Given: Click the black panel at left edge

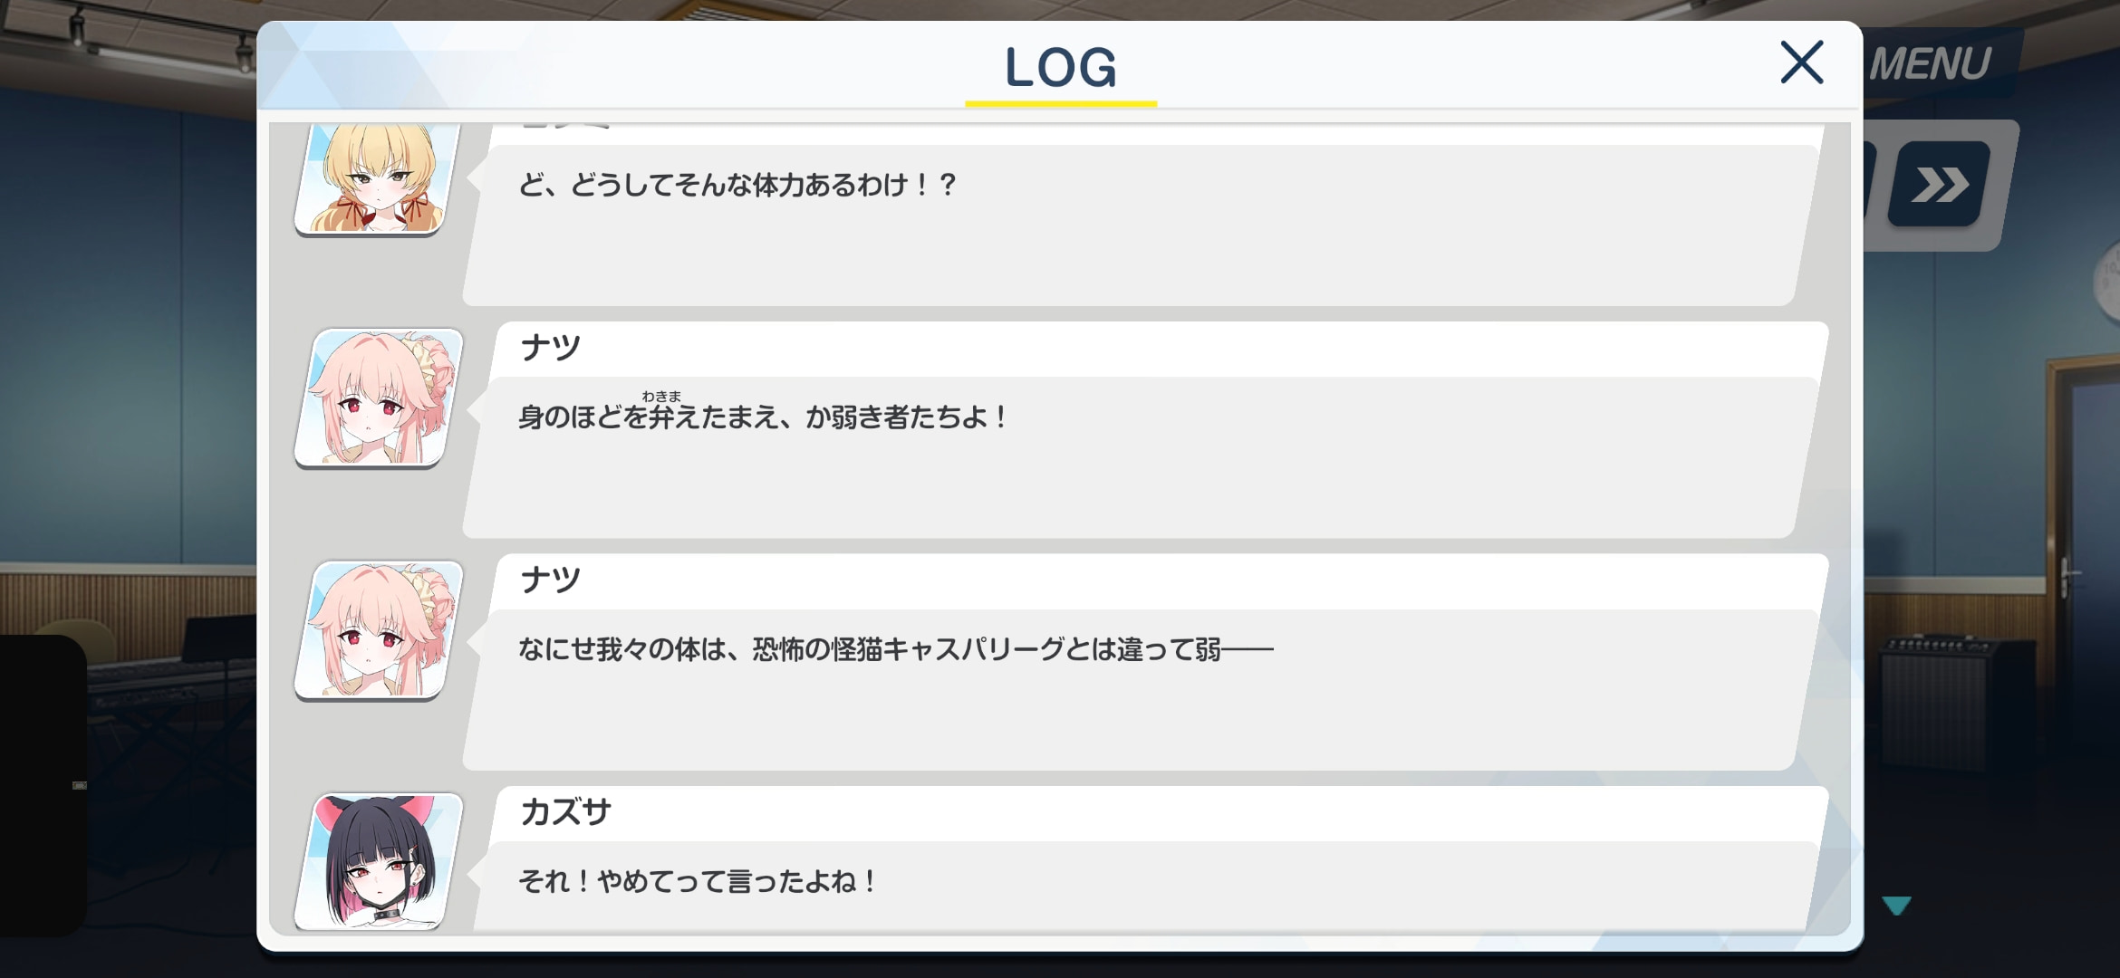Looking at the screenshot, I should coord(43,785).
